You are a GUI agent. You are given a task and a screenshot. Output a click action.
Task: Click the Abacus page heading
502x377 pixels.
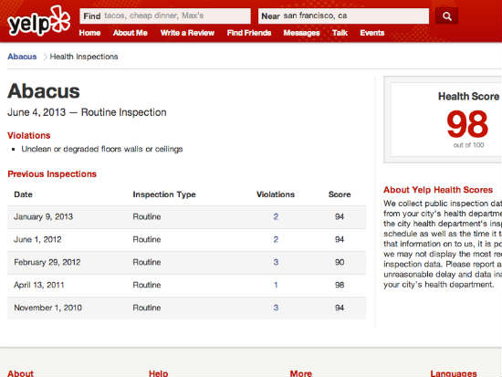44,91
